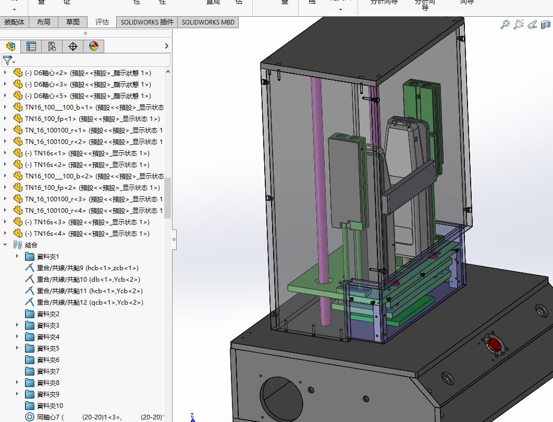Switch to the 评估 tab
Screen dimensions: 553x422
coord(102,22)
